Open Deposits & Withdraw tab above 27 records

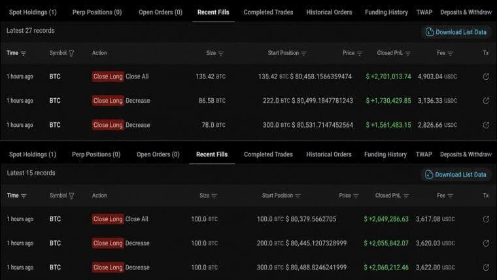click(466, 12)
